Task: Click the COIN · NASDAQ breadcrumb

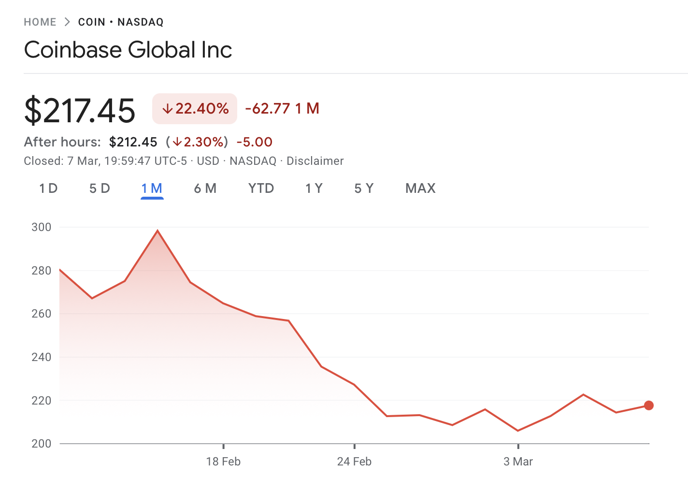Action: pyautogui.click(x=120, y=22)
